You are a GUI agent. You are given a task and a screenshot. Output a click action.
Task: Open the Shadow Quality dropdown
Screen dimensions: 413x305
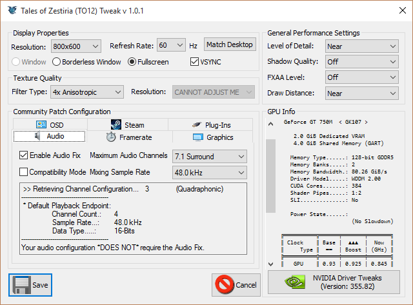[x=361, y=62]
